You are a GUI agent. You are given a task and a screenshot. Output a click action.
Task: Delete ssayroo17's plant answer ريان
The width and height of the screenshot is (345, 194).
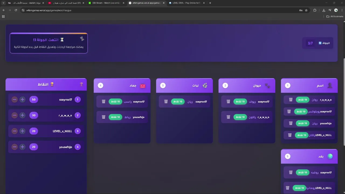tap(166, 102)
